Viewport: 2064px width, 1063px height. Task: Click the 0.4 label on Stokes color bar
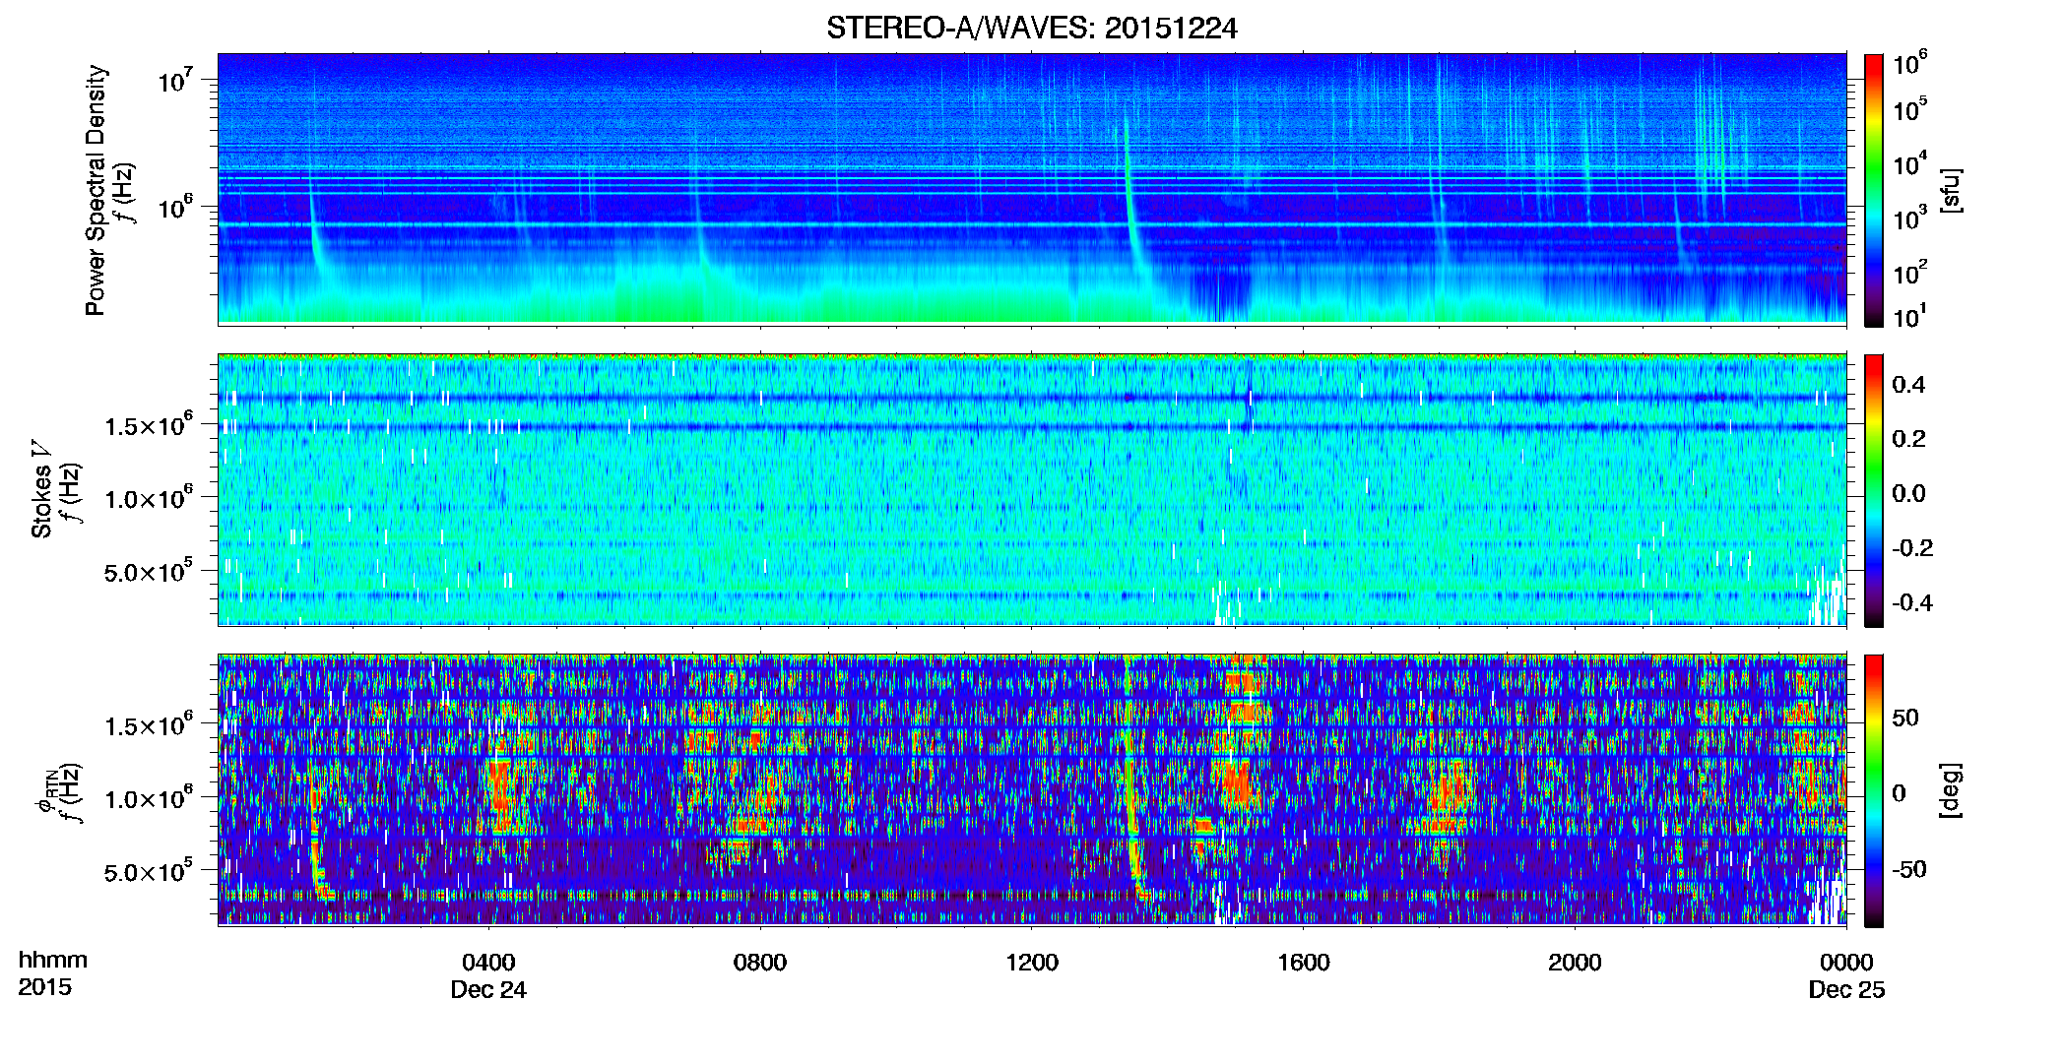1908,385
